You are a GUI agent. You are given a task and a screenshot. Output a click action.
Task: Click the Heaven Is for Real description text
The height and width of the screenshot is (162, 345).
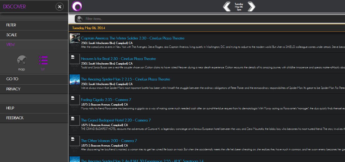click(213, 68)
